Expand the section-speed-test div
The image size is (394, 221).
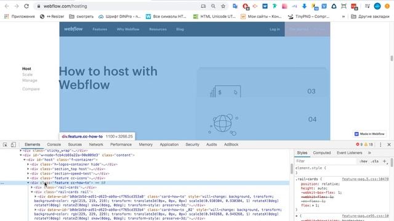coord(28,173)
